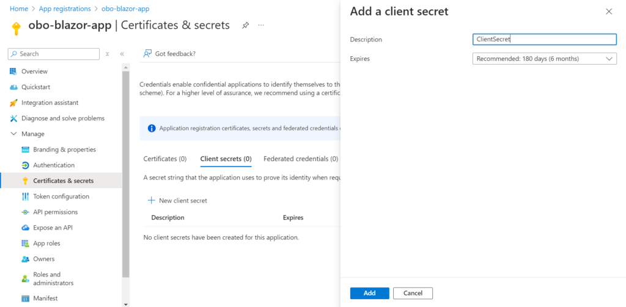Open Roles and administrators
Image resolution: width=626 pixels, height=307 pixels.
[54, 279]
